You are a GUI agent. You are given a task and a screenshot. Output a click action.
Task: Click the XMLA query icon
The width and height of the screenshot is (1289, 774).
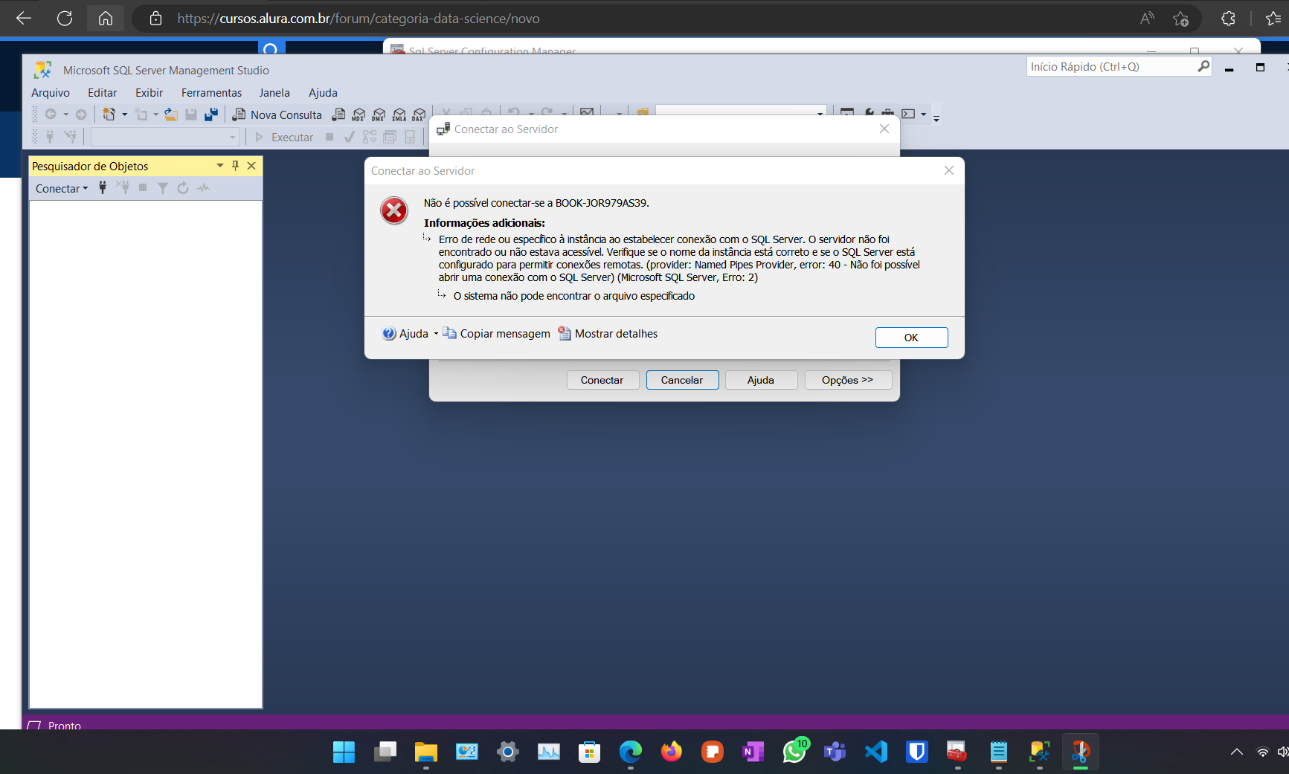pyautogui.click(x=399, y=115)
